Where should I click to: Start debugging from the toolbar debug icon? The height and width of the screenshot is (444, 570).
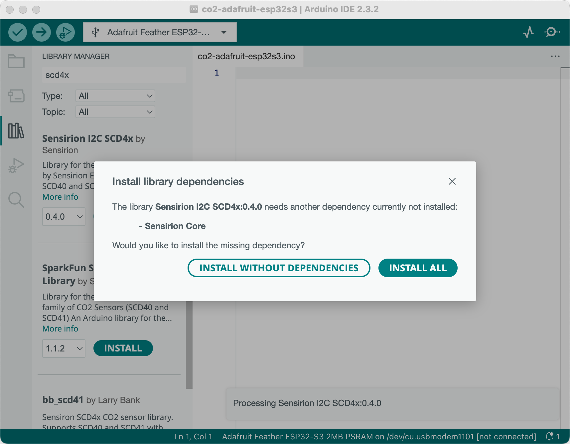tap(65, 32)
